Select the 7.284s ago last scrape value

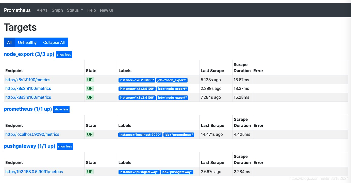pyautogui.click(x=211, y=97)
